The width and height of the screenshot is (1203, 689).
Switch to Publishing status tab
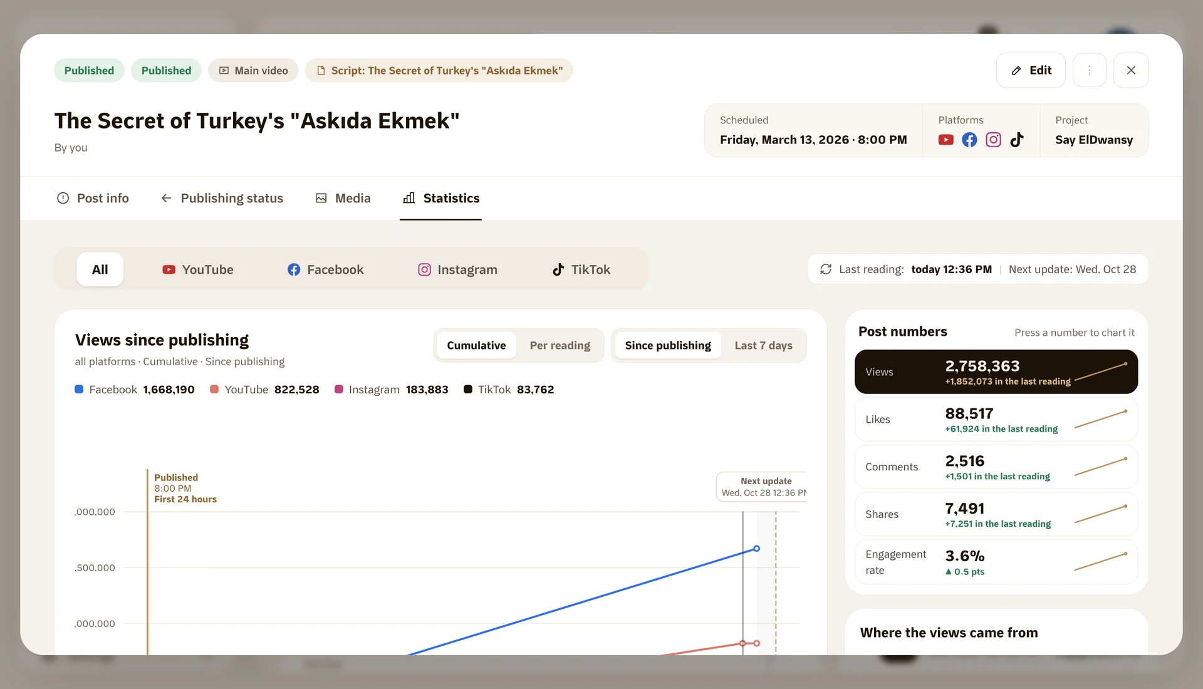pyautogui.click(x=222, y=198)
